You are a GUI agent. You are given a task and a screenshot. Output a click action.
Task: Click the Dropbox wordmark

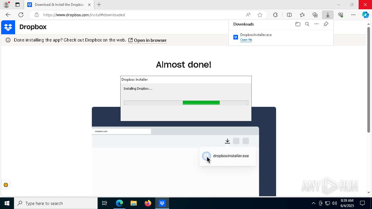[33, 27]
